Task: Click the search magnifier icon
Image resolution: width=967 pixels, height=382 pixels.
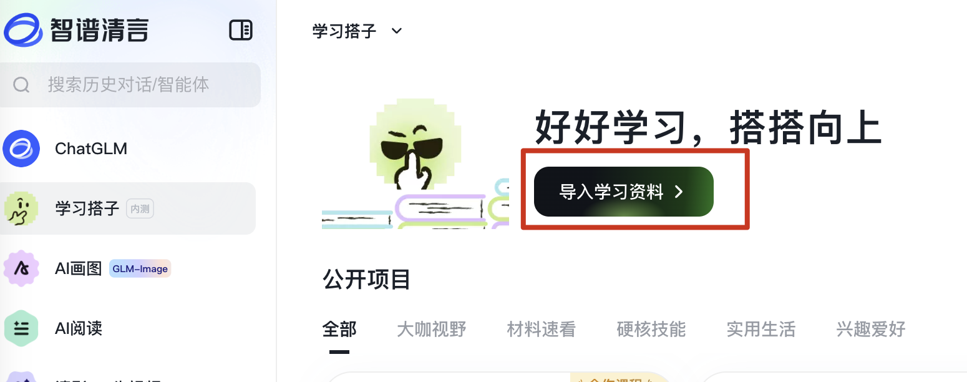Action: pos(21,85)
